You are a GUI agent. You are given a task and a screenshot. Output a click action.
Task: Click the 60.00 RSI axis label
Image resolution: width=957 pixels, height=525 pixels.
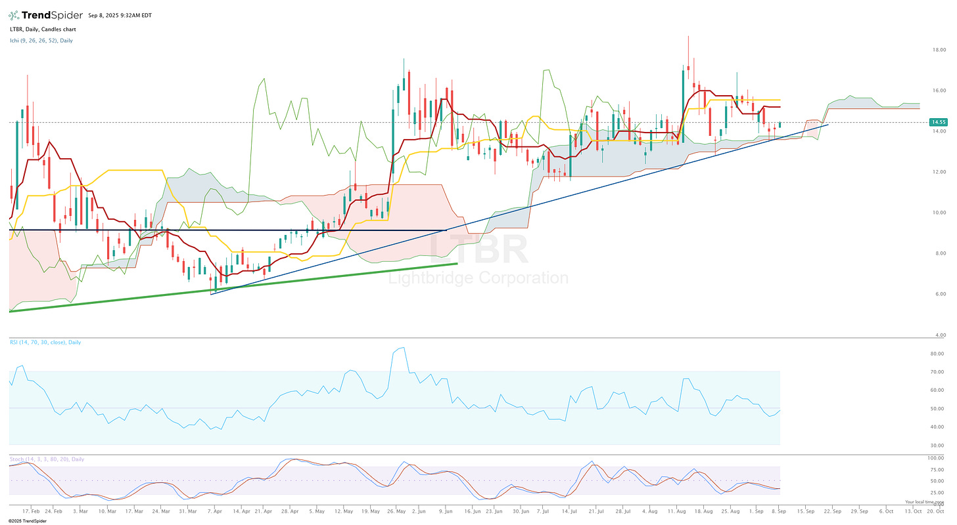tap(939, 390)
